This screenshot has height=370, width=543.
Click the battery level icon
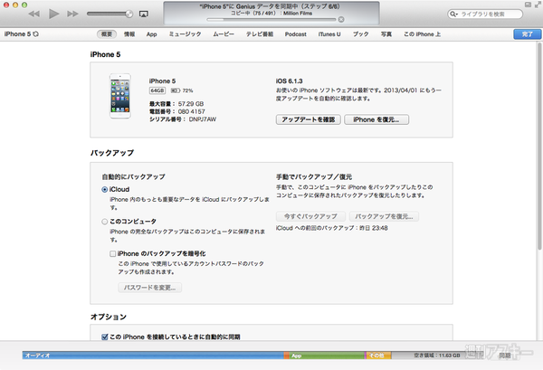pyautogui.click(x=175, y=90)
